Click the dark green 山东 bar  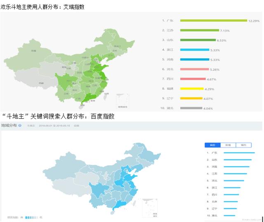(x=198, y=40)
